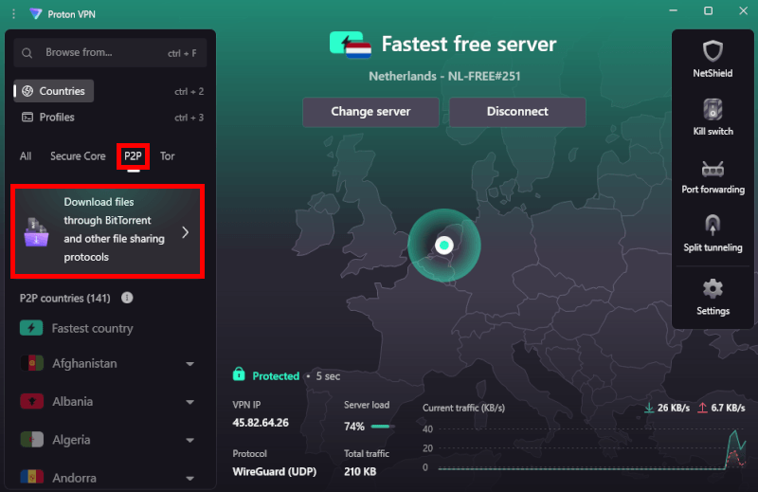Viewport: 758px width, 492px height.
Task: Click the P2P countries (141) heading
Action: [x=64, y=298]
